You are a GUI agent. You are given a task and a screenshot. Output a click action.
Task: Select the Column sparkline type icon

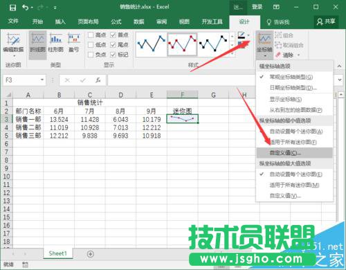pos(56,39)
